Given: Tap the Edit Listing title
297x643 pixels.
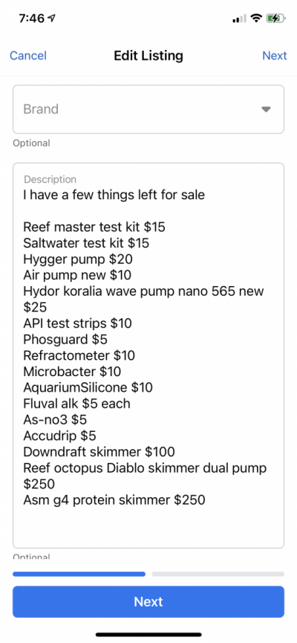Looking at the screenshot, I should [x=148, y=55].
